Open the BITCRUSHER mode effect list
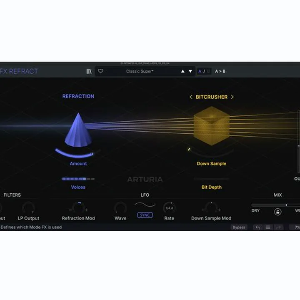Viewport: 300px width, 300px height. pyautogui.click(x=212, y=97)
